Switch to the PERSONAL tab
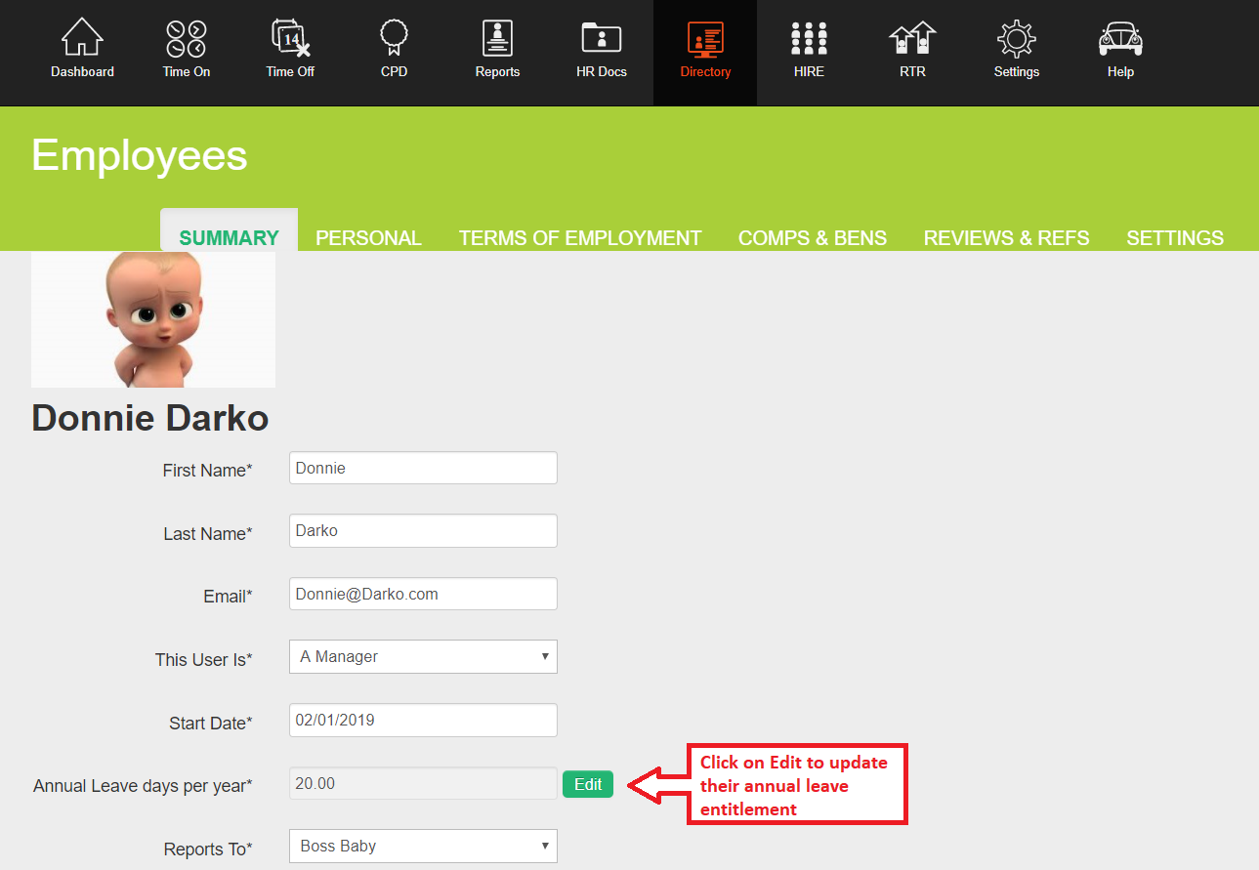The width and height of the screenshot is (1259, 870). pyautogui.click(x=368, y=238)
